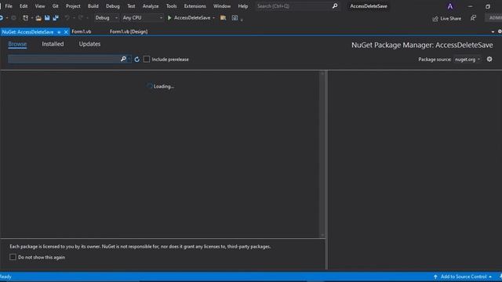Open the Tools menu
The height and width of the screenshot is (282, 502).
(x=171, y=6)
